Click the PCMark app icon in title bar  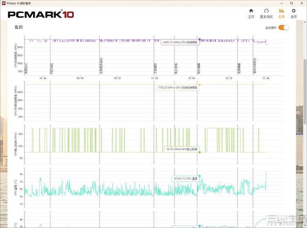point(3,3)
